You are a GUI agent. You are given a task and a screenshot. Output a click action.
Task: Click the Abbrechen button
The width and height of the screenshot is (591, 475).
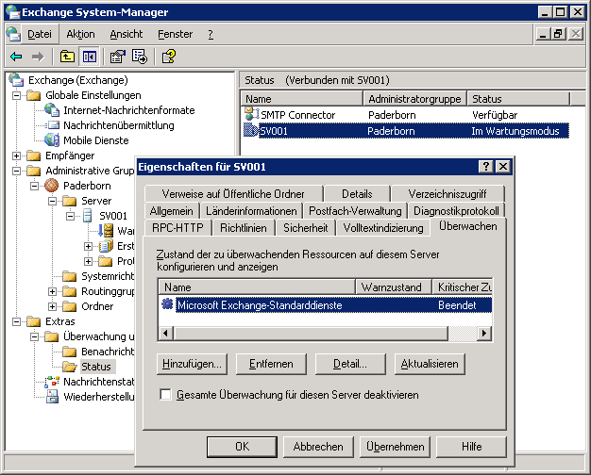coord(318,447)
